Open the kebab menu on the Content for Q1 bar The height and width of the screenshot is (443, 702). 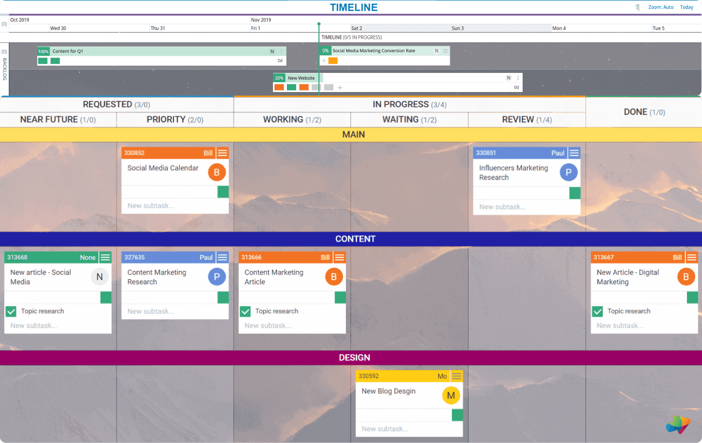pyautogui.click(x=280, y=51)
